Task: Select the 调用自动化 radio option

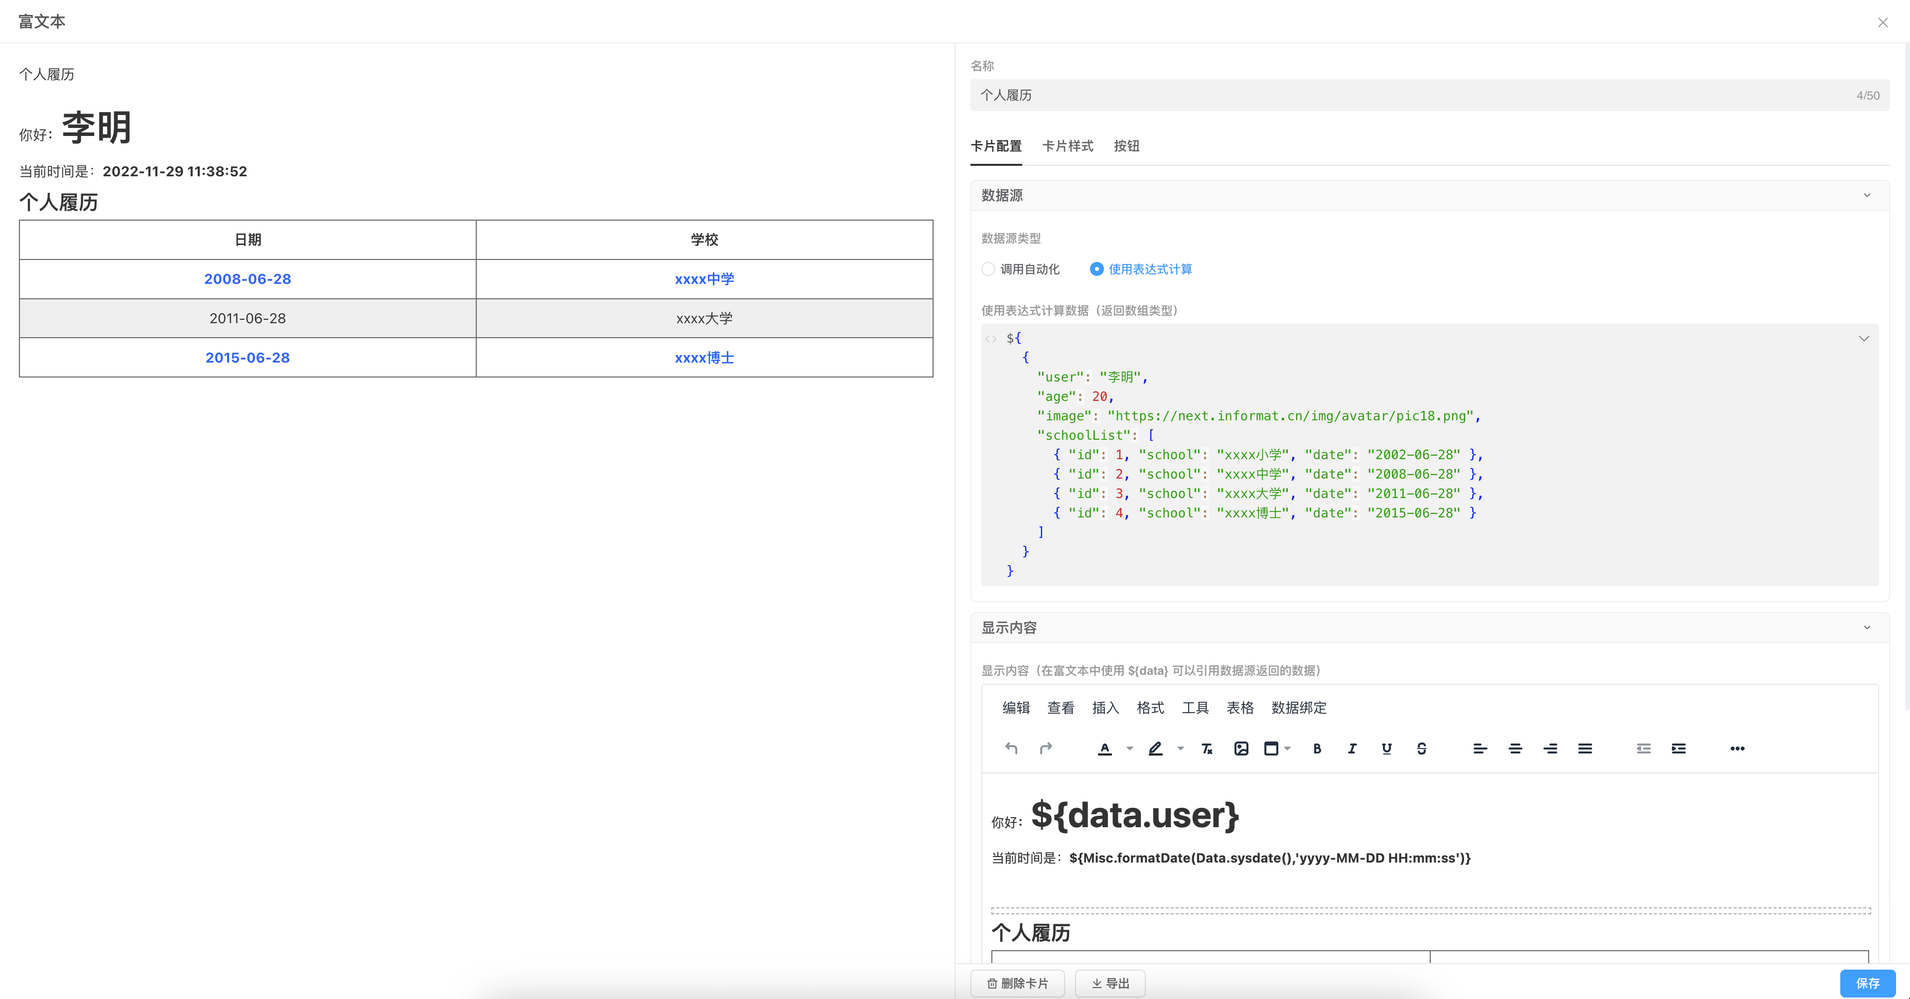Action: [988, 269]
